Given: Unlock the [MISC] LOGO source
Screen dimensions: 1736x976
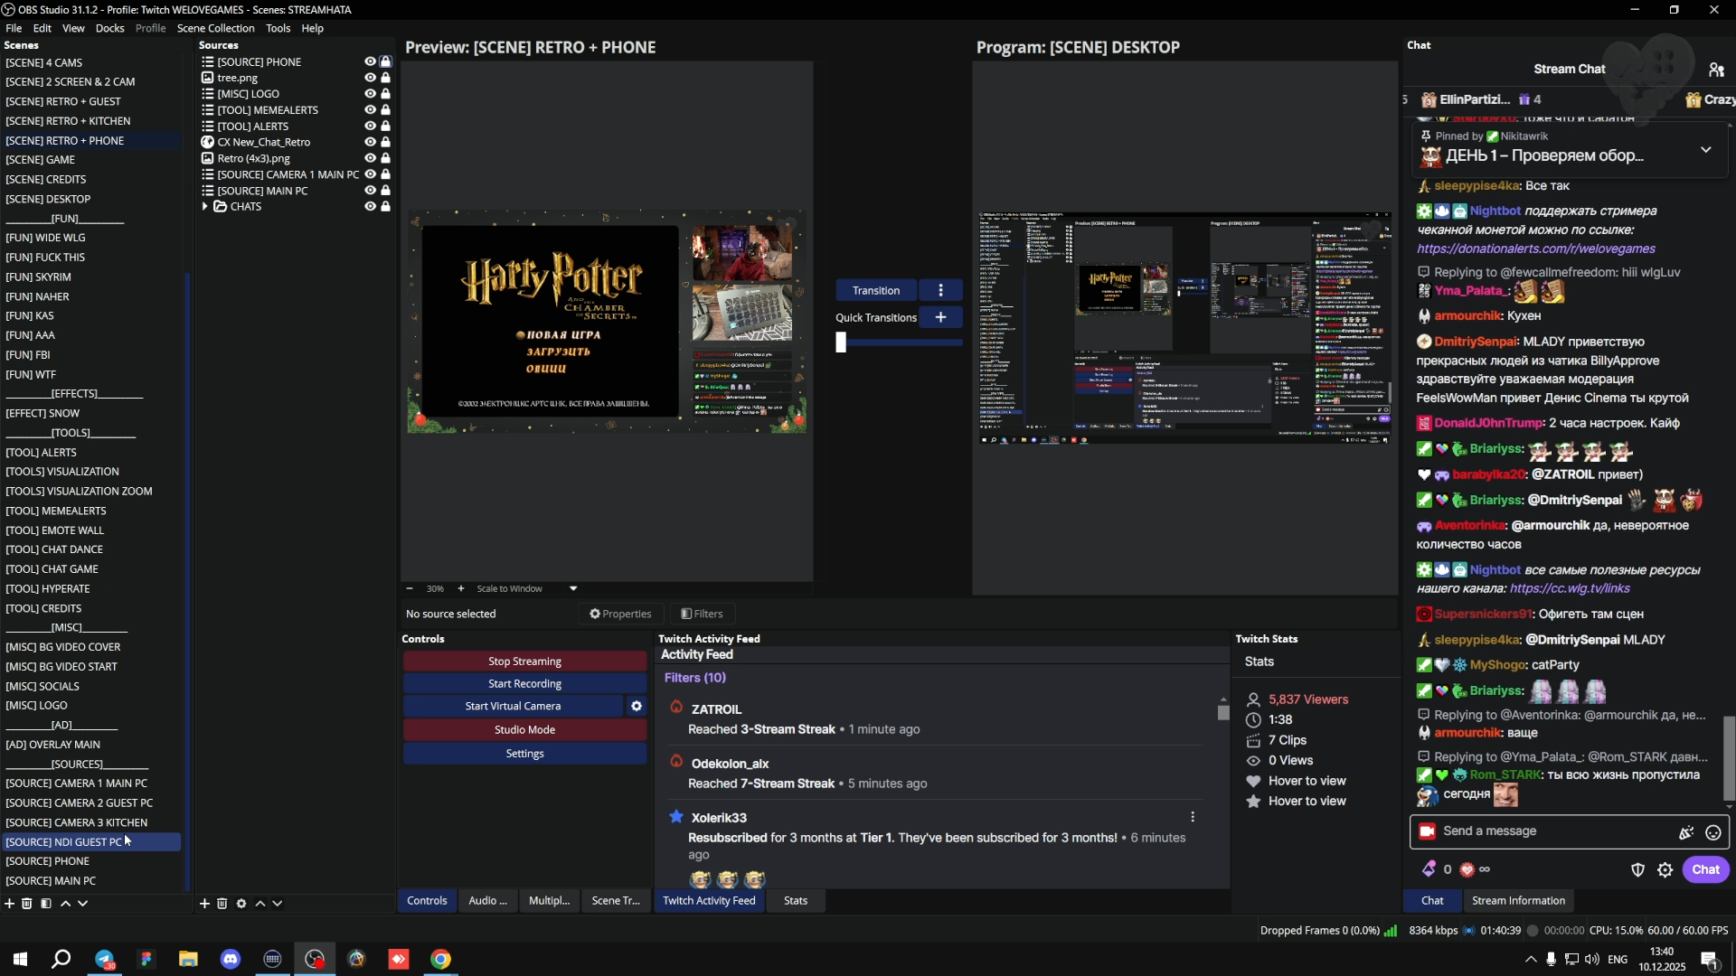Looking at the screenshot, I should 386,94.
